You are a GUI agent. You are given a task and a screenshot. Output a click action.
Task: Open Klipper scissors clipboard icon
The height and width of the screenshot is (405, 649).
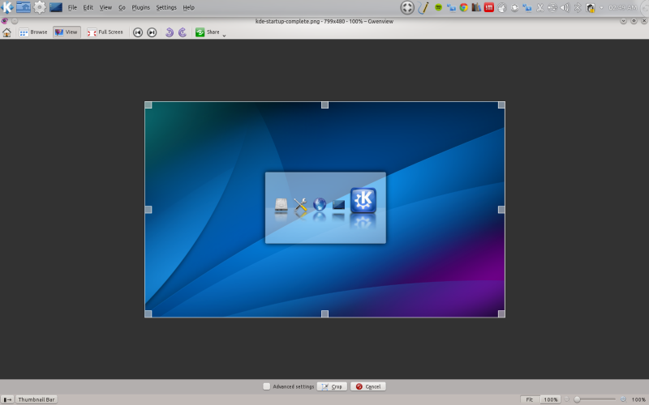point(539,7)
